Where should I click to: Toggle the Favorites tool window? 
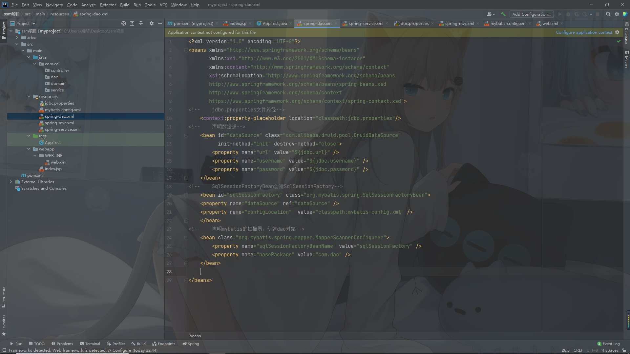tap(4, 323)
